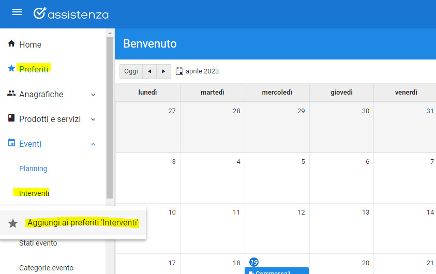Select day 20 in the calendar

point(365,263)
